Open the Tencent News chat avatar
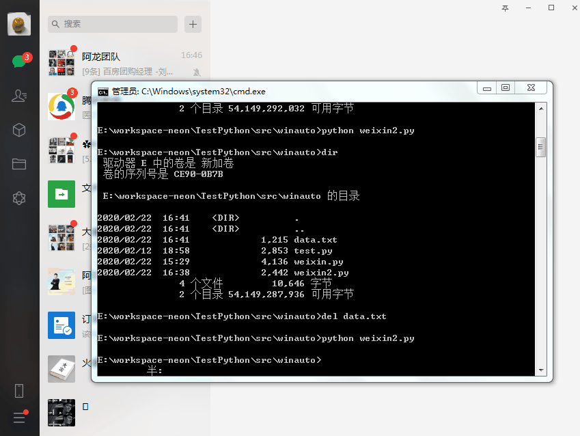 [x=61, y=107]
